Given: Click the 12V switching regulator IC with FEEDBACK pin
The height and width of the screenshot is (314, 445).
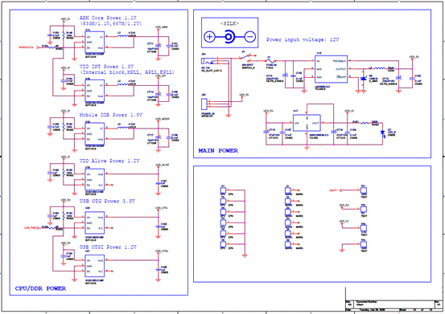Looking at the screenshot, I should click(x=331, y=69).
